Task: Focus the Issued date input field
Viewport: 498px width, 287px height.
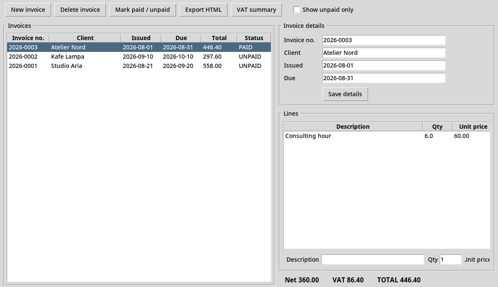Action: click(384, 65)
